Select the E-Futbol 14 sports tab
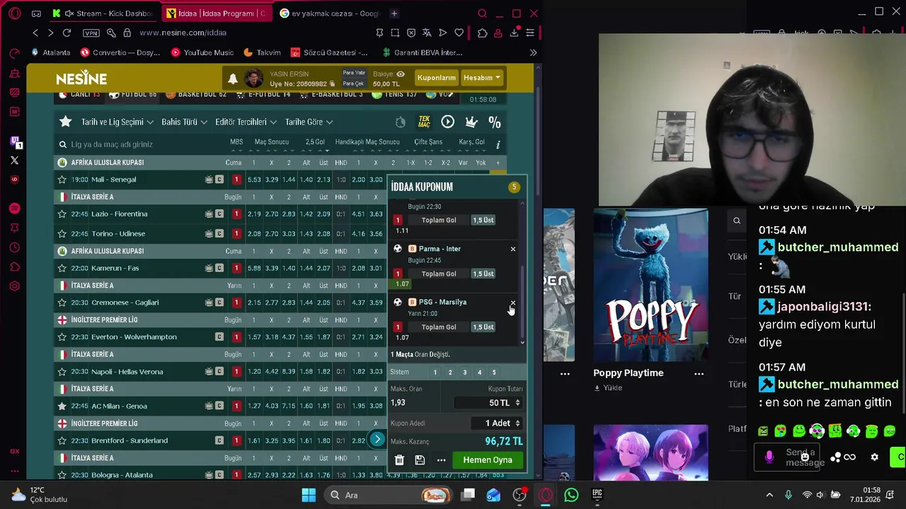The width and height of the screenshot is (906, 509). (x=263, y=94)
